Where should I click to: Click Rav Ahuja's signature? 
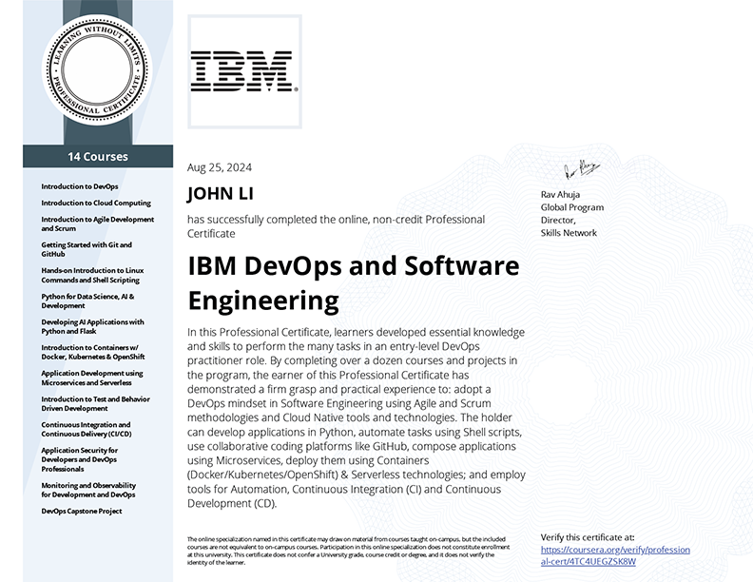[582, 169]
